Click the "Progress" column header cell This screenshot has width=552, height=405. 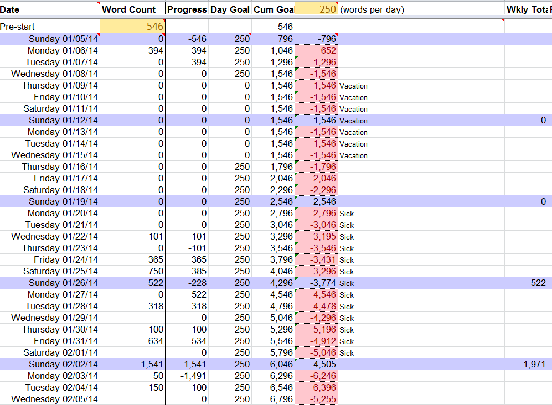187,9
